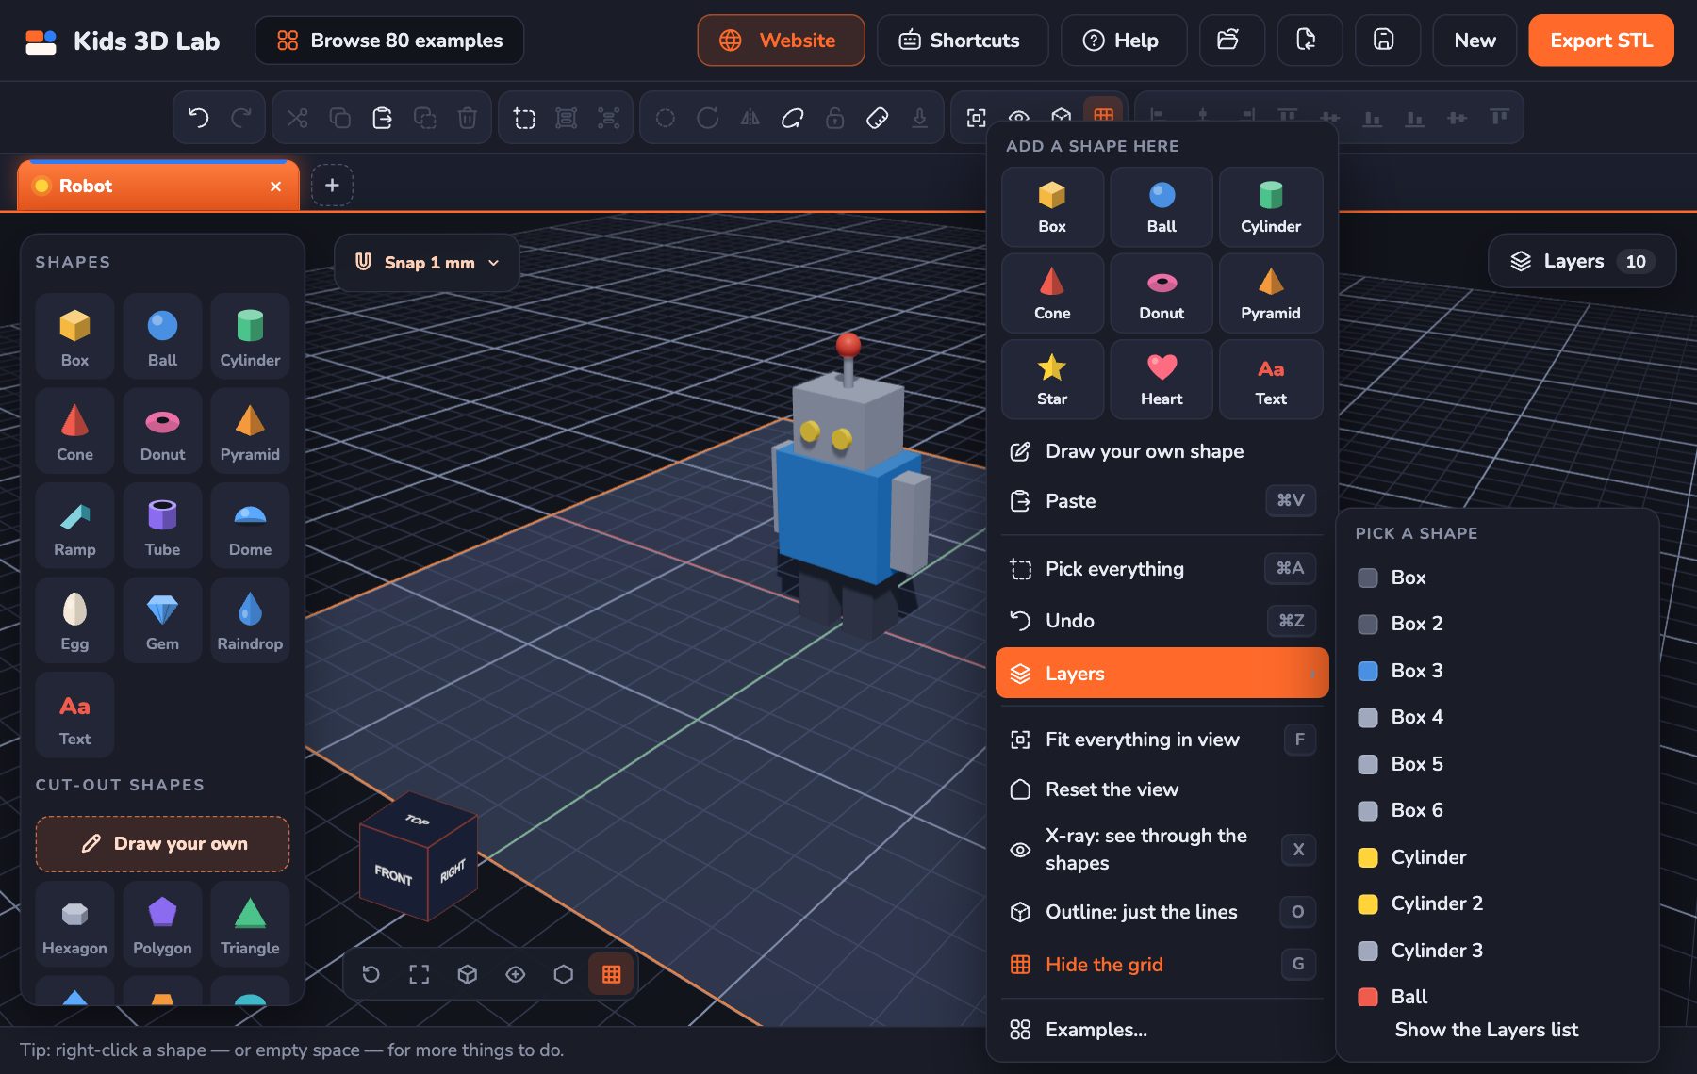Add a Raindrop shape
Screen dimensions: 1697x1074
click(250, 620)
